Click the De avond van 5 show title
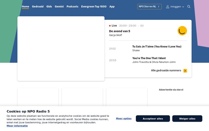Image resolution: width=209 pixels, height=131 pixels. click(120, 31)
